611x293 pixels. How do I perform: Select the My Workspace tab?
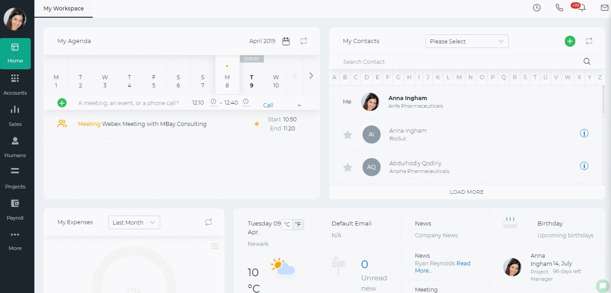[x=63, y=9]
